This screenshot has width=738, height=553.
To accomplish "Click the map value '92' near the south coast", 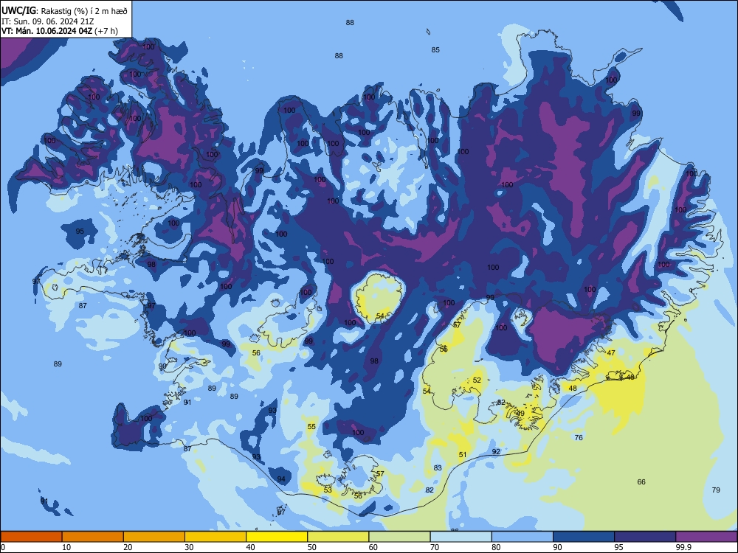I will click(x=496, y=451).
